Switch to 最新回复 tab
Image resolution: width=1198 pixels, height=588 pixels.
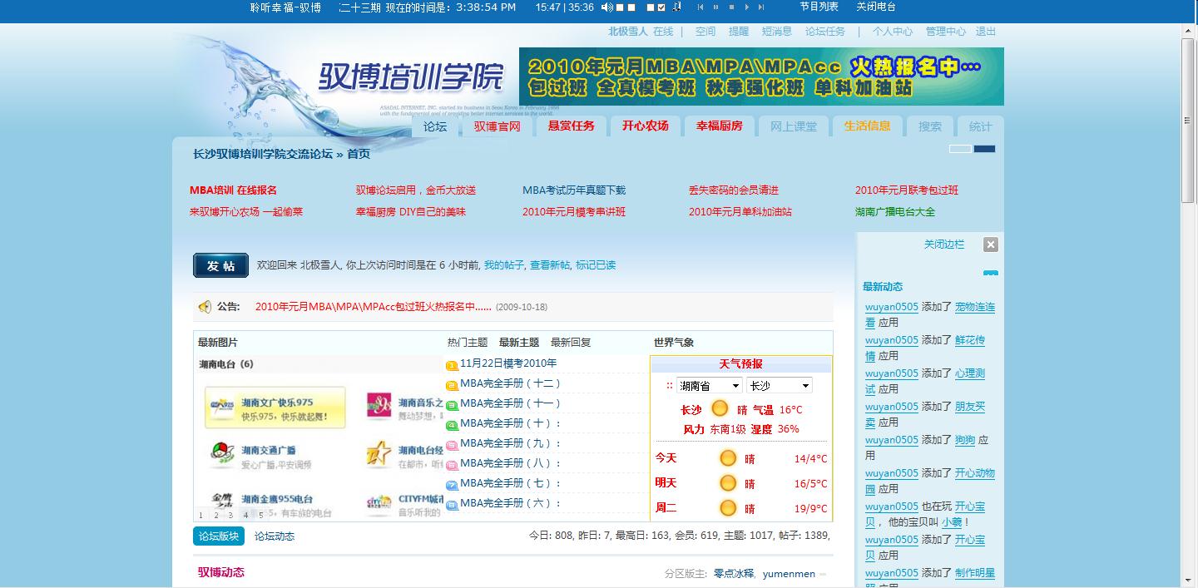(x=571, y=343)
